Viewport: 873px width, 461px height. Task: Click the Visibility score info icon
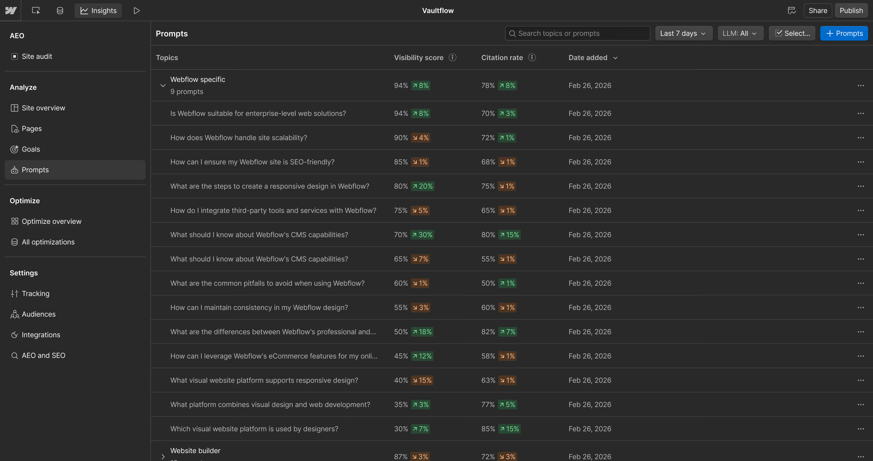pos(453,57)
